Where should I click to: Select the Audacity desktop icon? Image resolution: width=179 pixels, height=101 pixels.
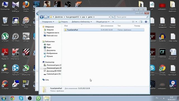(x=162, y=37)
